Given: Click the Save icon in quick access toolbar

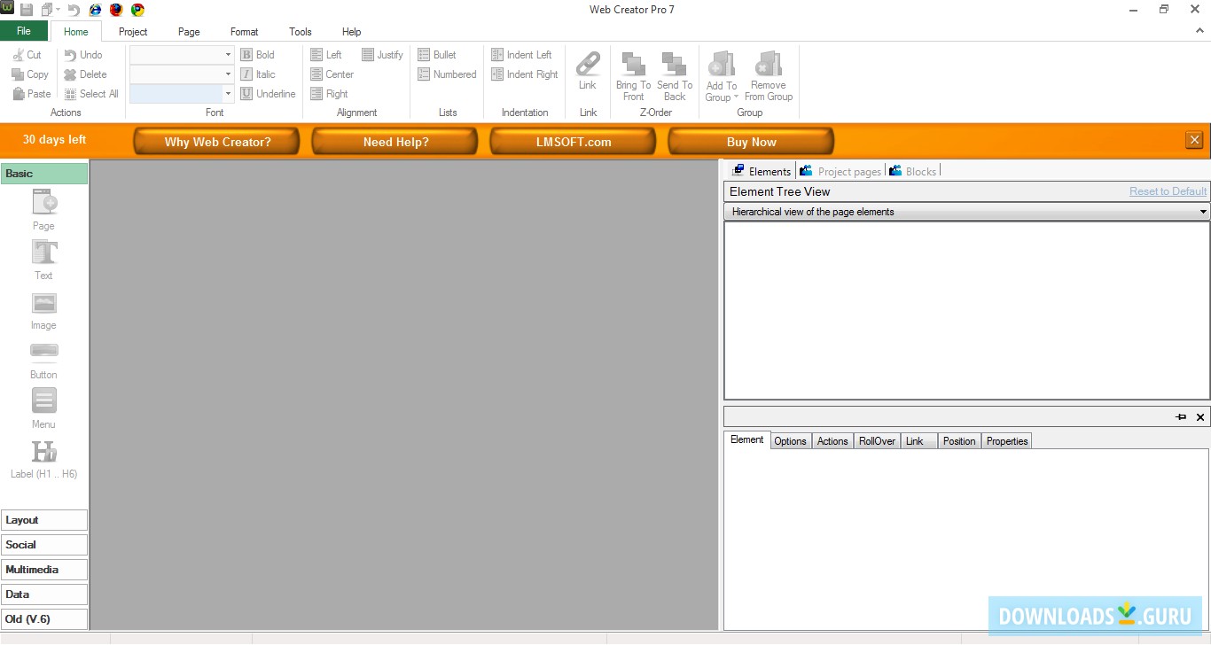Looking at the screenshot, I should pos(27,10).
